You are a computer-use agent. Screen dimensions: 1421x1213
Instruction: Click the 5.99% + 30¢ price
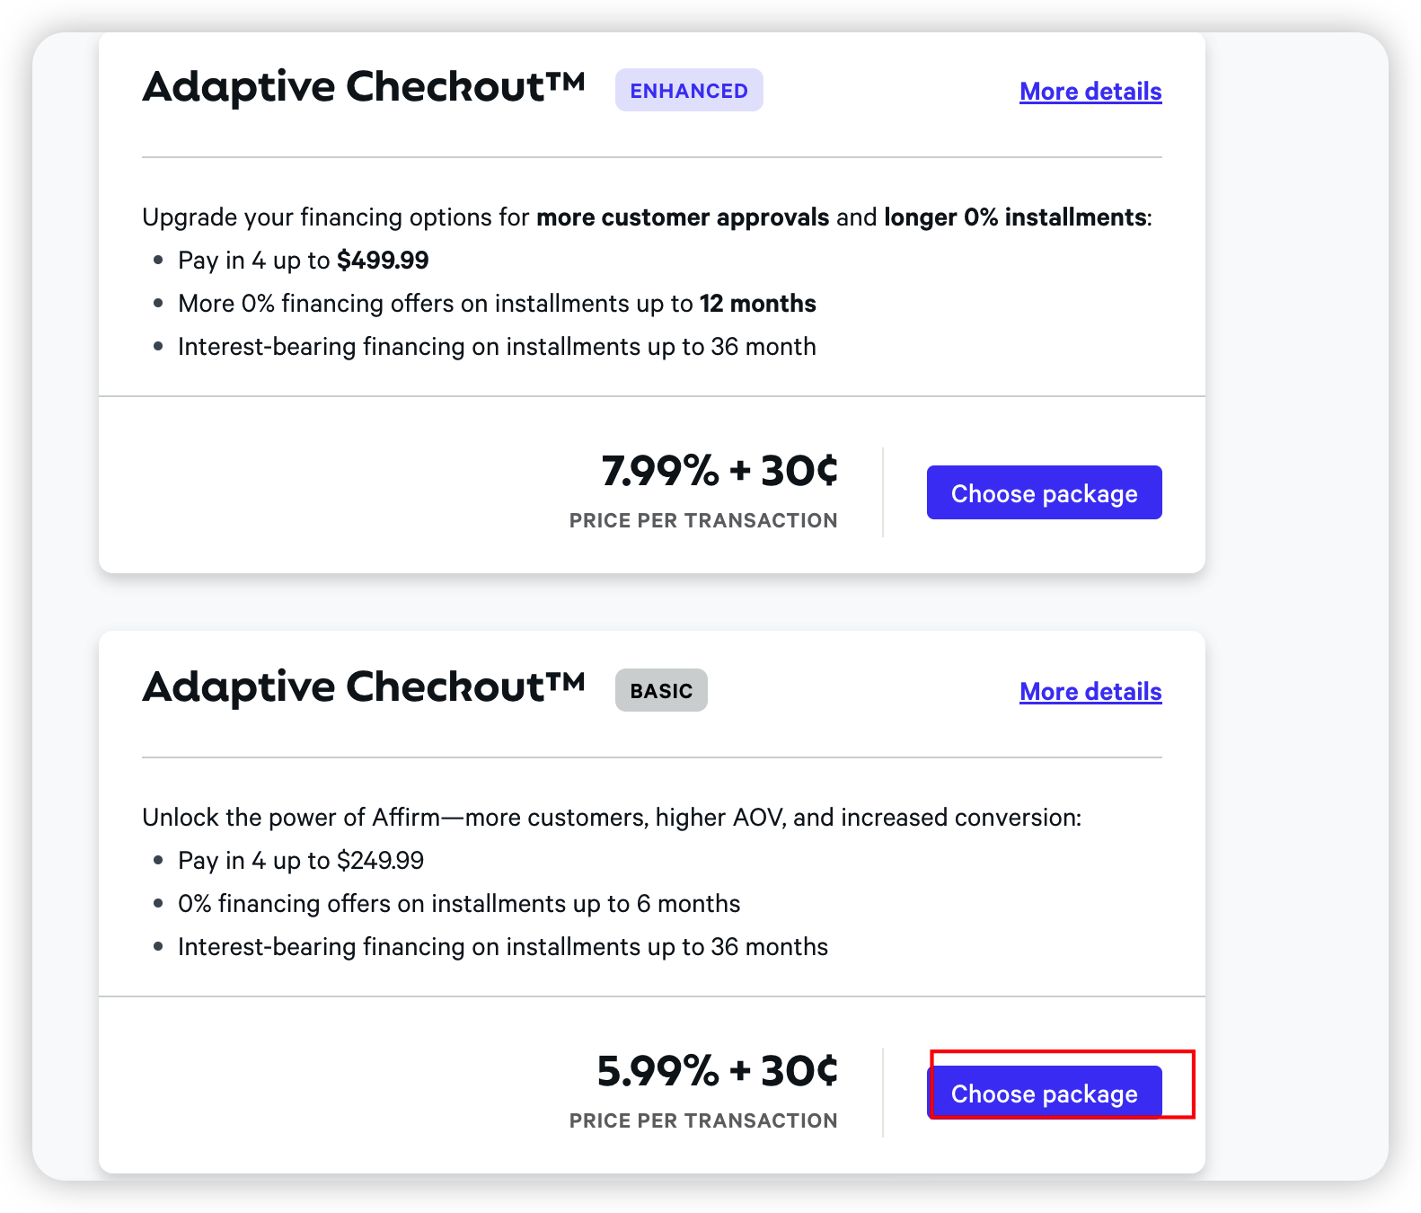click(718, 1071)
